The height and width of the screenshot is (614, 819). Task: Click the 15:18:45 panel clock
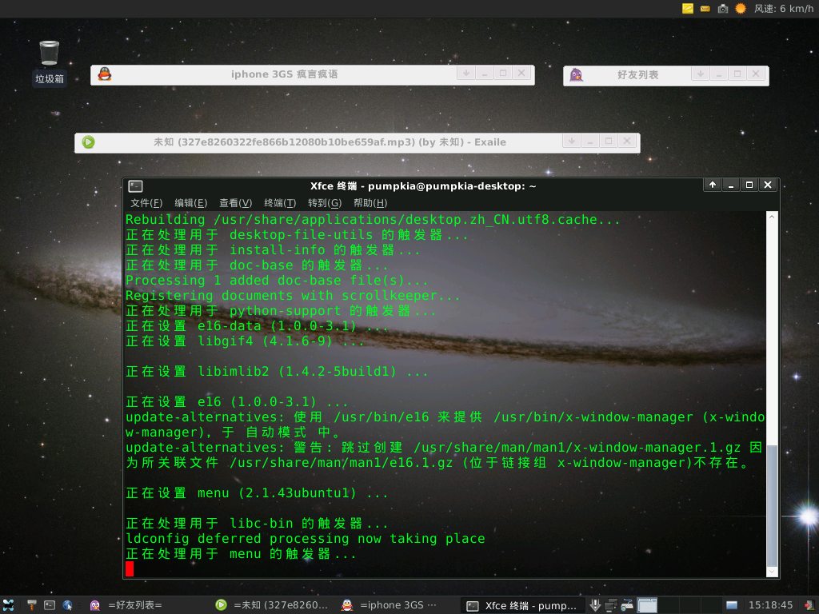click(x=770, y=605)
